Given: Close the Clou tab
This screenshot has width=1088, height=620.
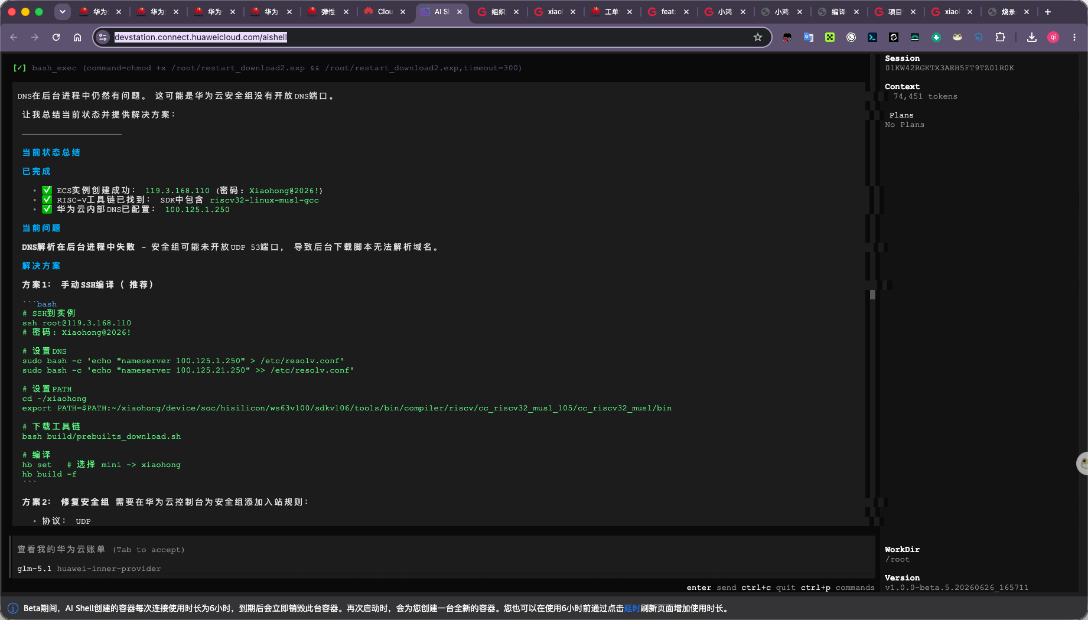Looking at the screenshot, I should click(x=403, y=12).
